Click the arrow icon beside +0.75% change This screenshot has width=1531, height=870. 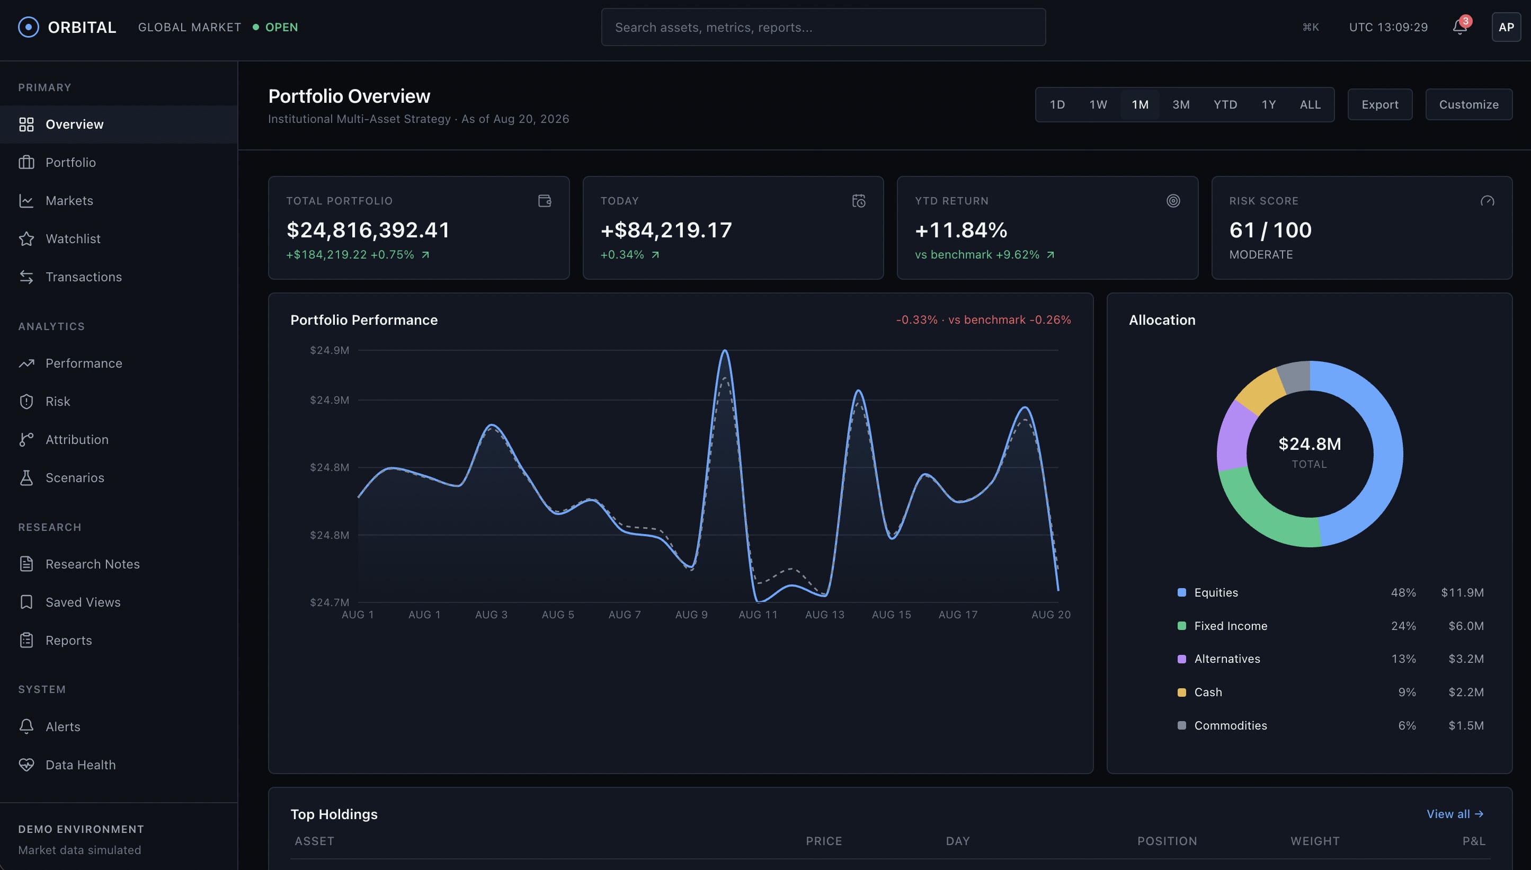[x=425, y=255]
